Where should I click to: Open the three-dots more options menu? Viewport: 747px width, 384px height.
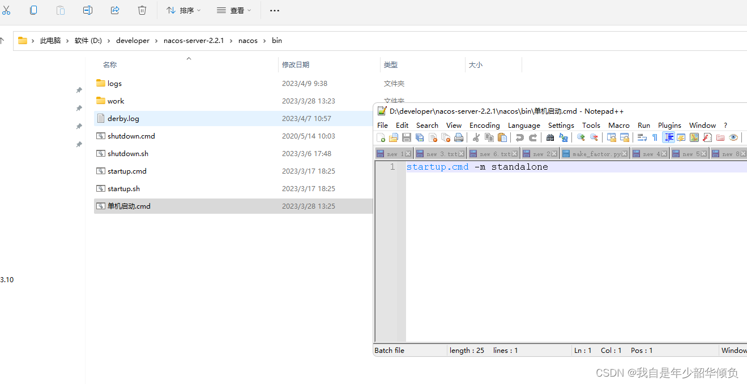point(275,10)
